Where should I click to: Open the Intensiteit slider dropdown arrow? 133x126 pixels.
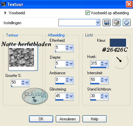click(106, 80)
